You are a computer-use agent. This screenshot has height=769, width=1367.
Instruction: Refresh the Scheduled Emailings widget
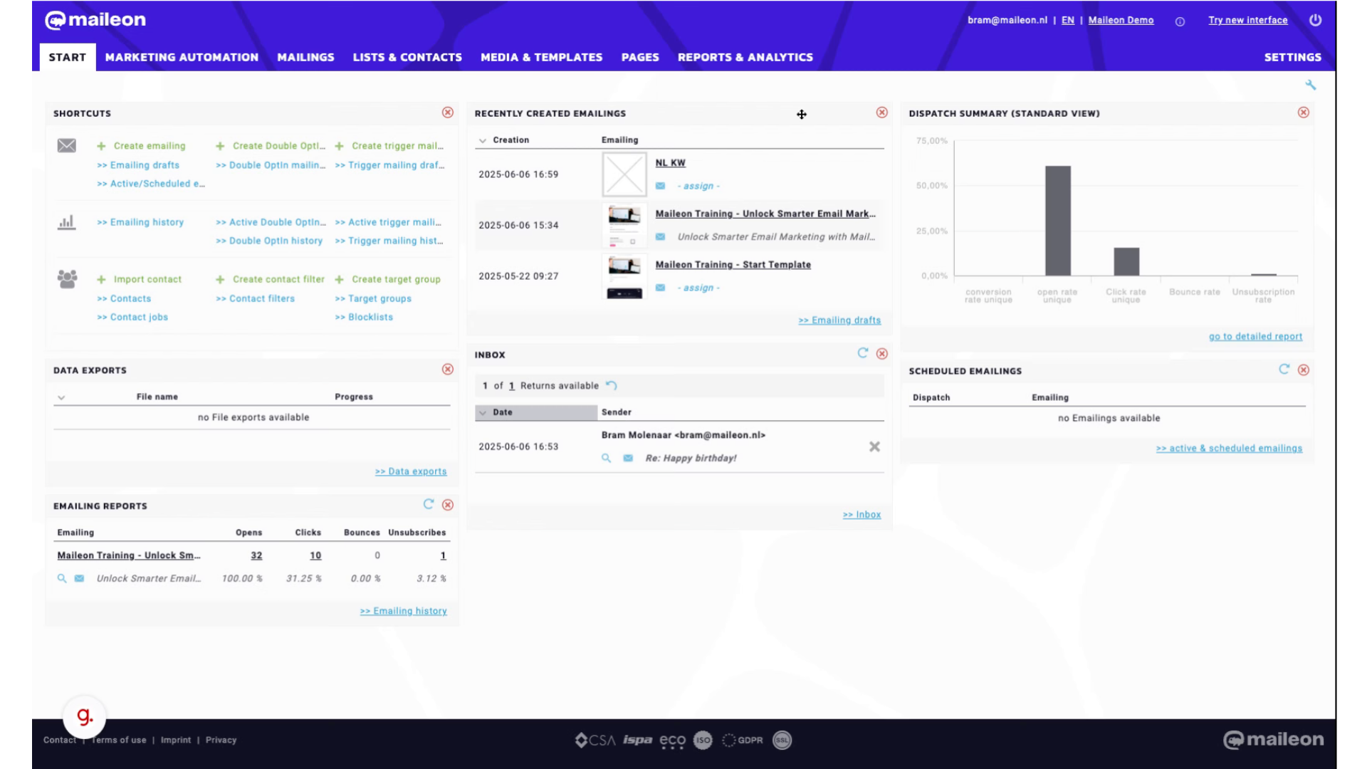(1284, 370)
